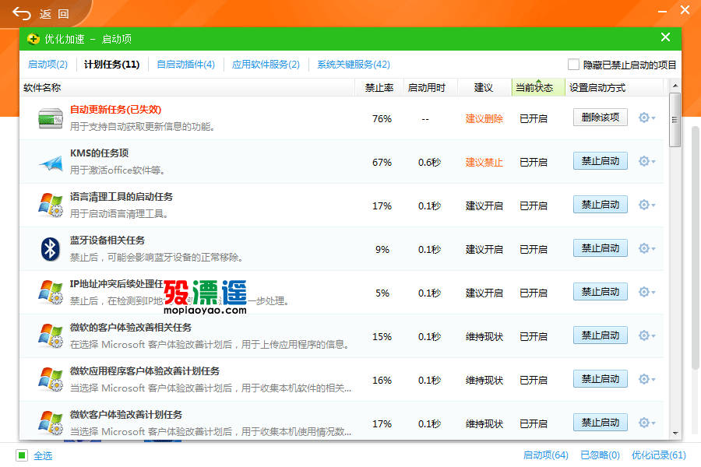701x467 pixels.
Task: Click the list scrollbar thumb
Action: [x=675, y=120]
